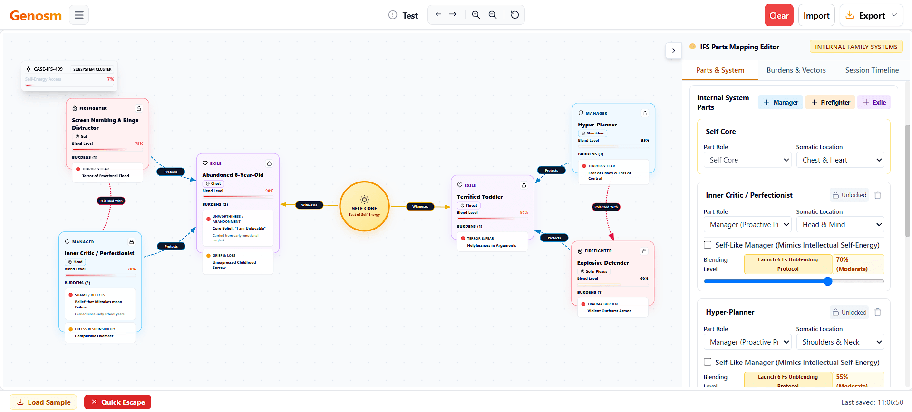Viewport: 912px width, 412px height.
Task: Select Compulsive Overseer burden
Action: point(100,333)
